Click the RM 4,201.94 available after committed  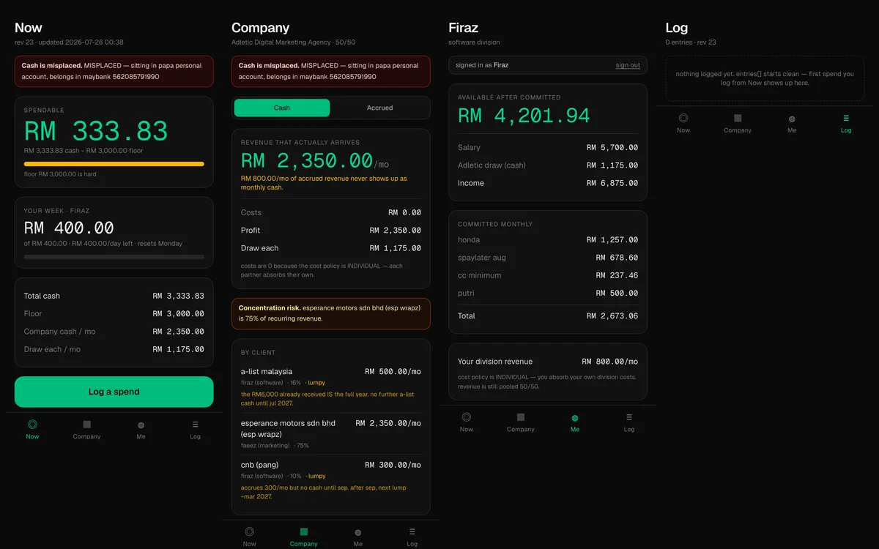click(524, 116)
